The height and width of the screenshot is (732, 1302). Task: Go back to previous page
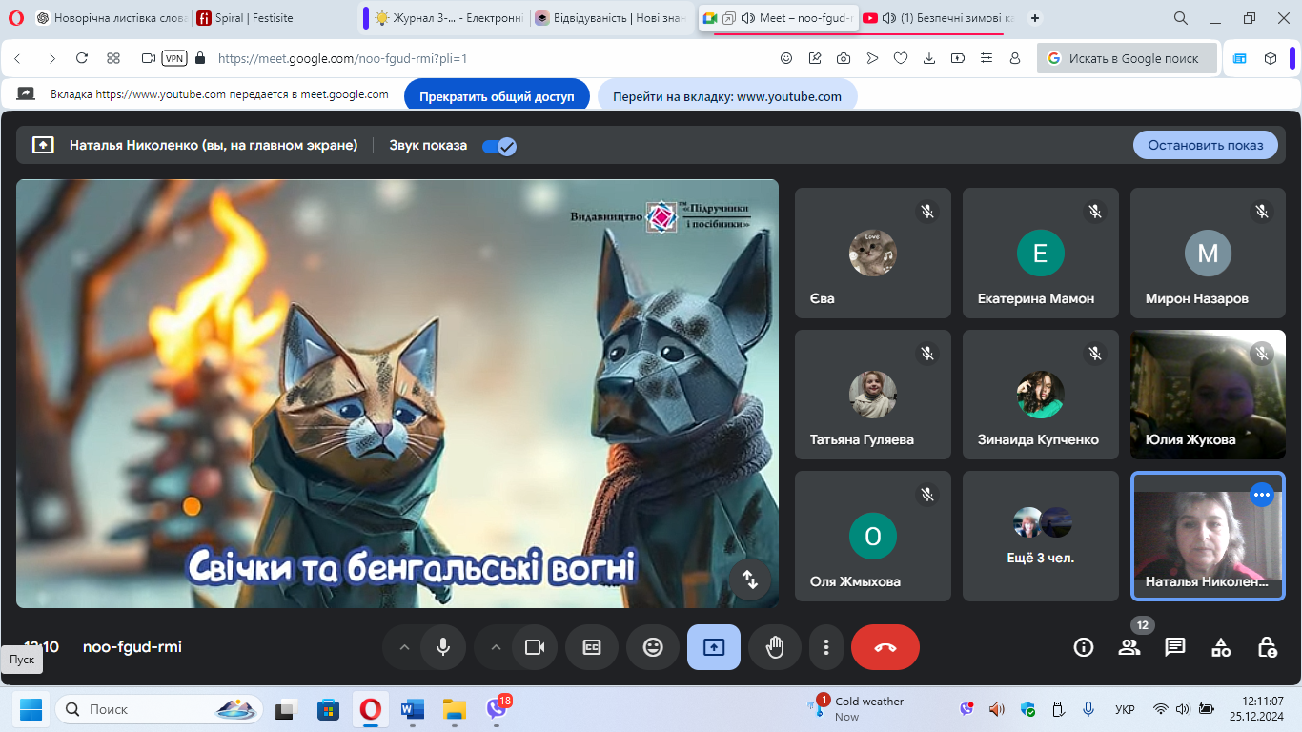(18, 58)
